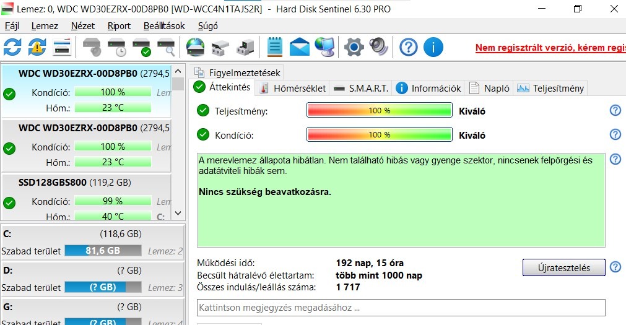This screenshot has height=325, width=626.
Task: Maximize or restore the window
Action: [577, 9]
